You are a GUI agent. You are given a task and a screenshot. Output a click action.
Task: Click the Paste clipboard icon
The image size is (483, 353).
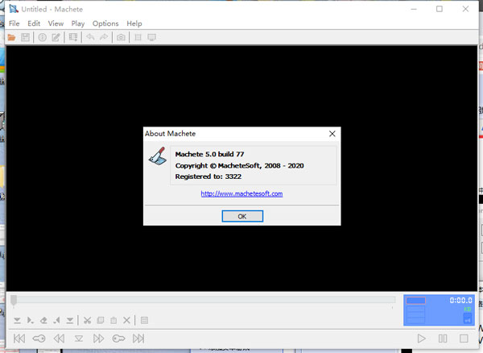[x=114, y=321]
